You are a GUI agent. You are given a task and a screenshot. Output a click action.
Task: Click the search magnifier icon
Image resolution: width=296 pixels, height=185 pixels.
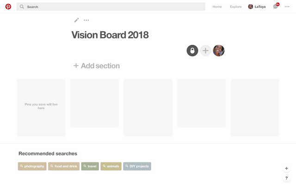point(22,7)
